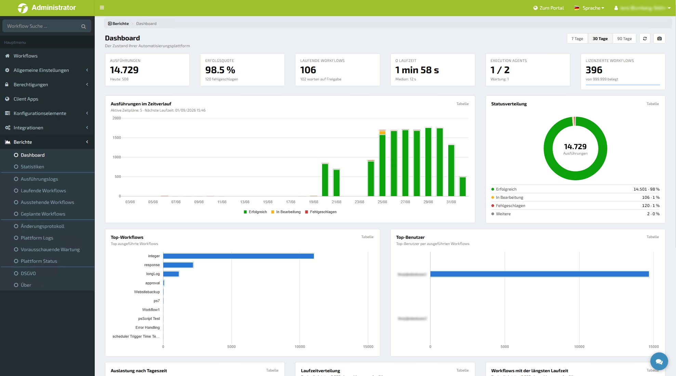Screen dimensions: 676x376
Task: Click the German flag icon
Action: click(577, 8)
